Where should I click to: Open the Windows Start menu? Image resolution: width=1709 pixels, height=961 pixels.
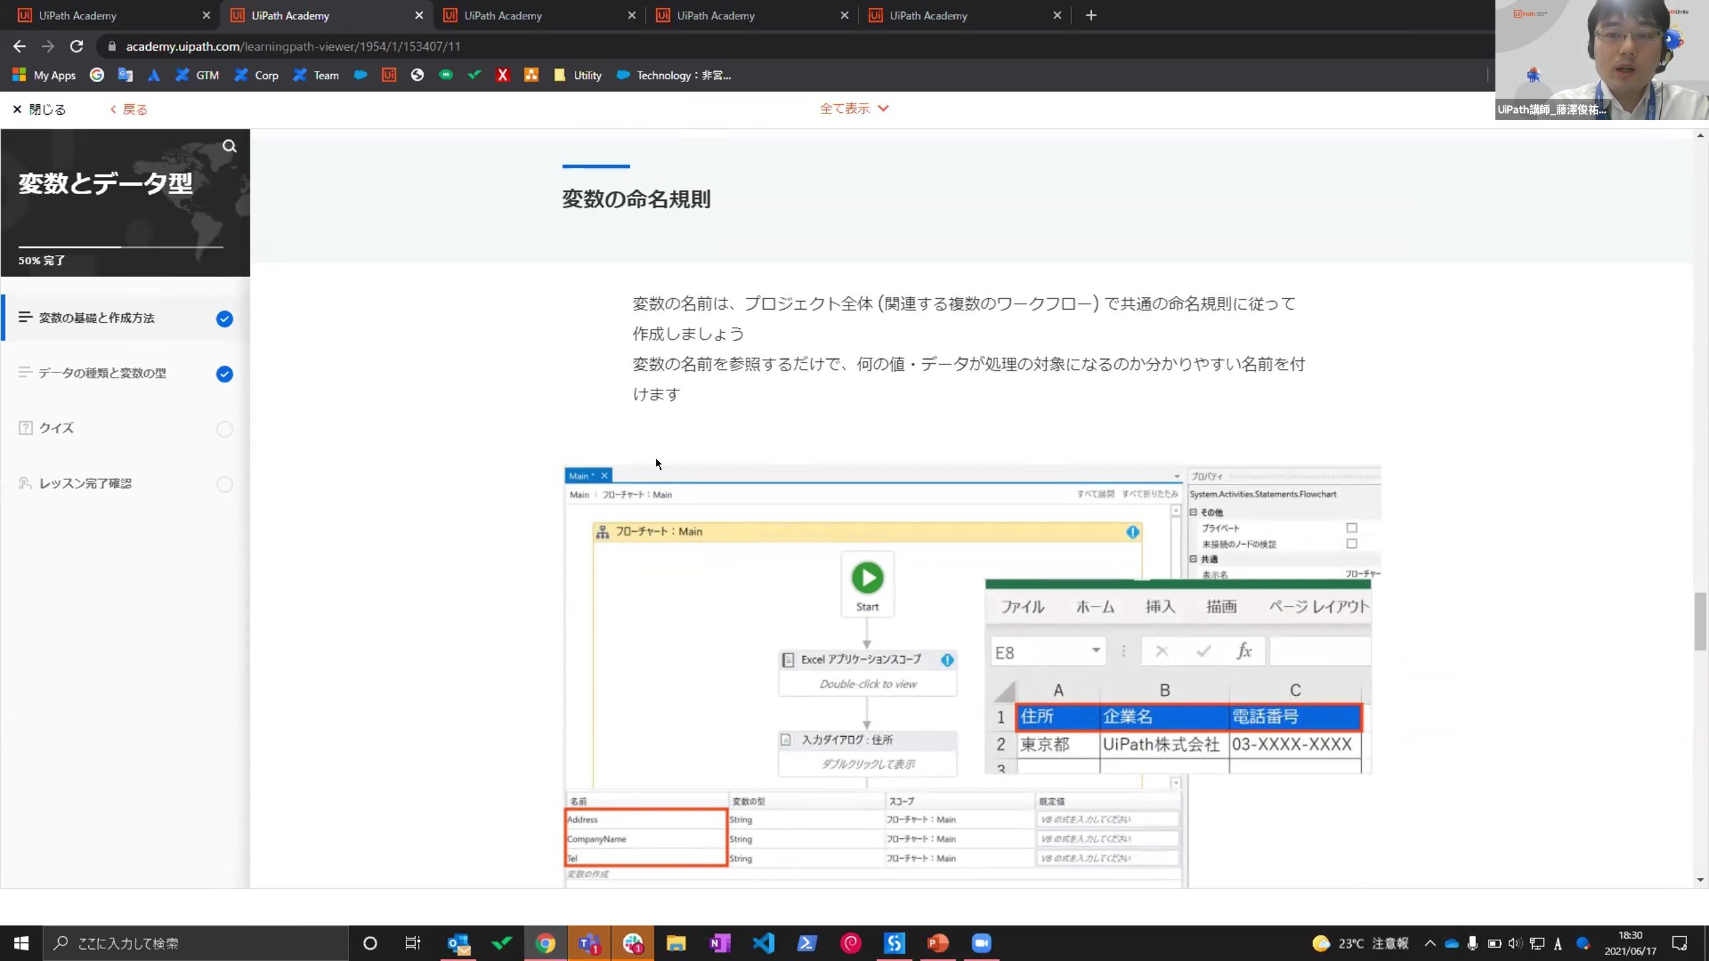point(21,943)
